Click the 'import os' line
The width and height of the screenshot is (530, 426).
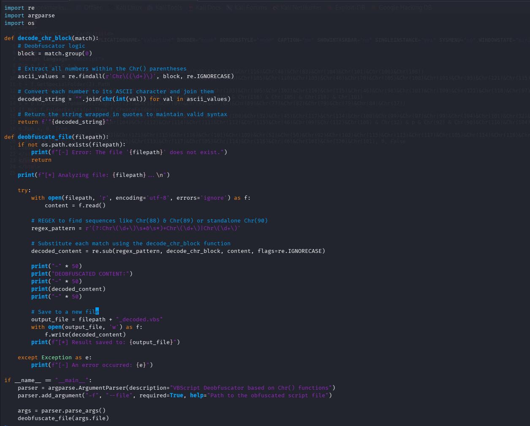point(19,23)
